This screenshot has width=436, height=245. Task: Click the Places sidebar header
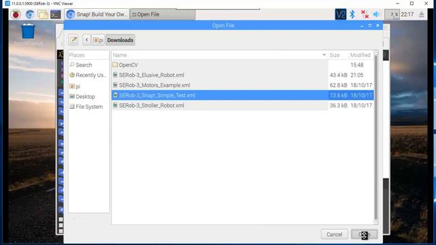89,55
